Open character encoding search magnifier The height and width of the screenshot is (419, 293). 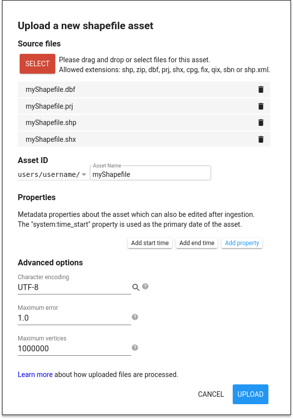click(x=136, y=288)
